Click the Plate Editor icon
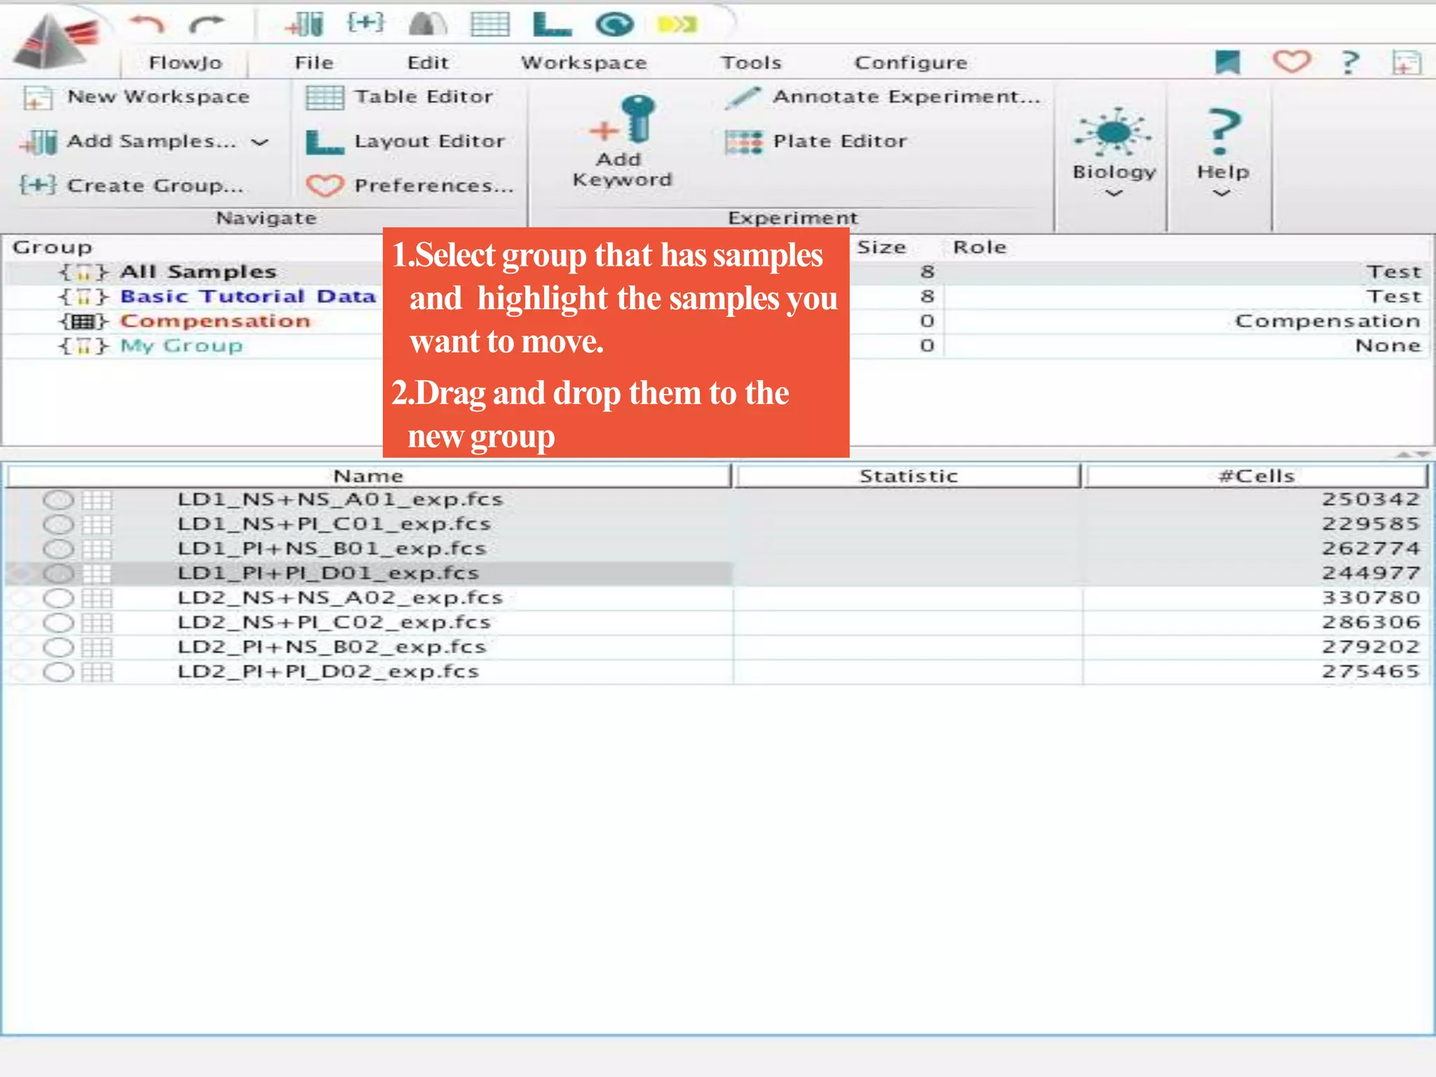This screenshot has height=1077, width=1436. click(x=743, y=142)
